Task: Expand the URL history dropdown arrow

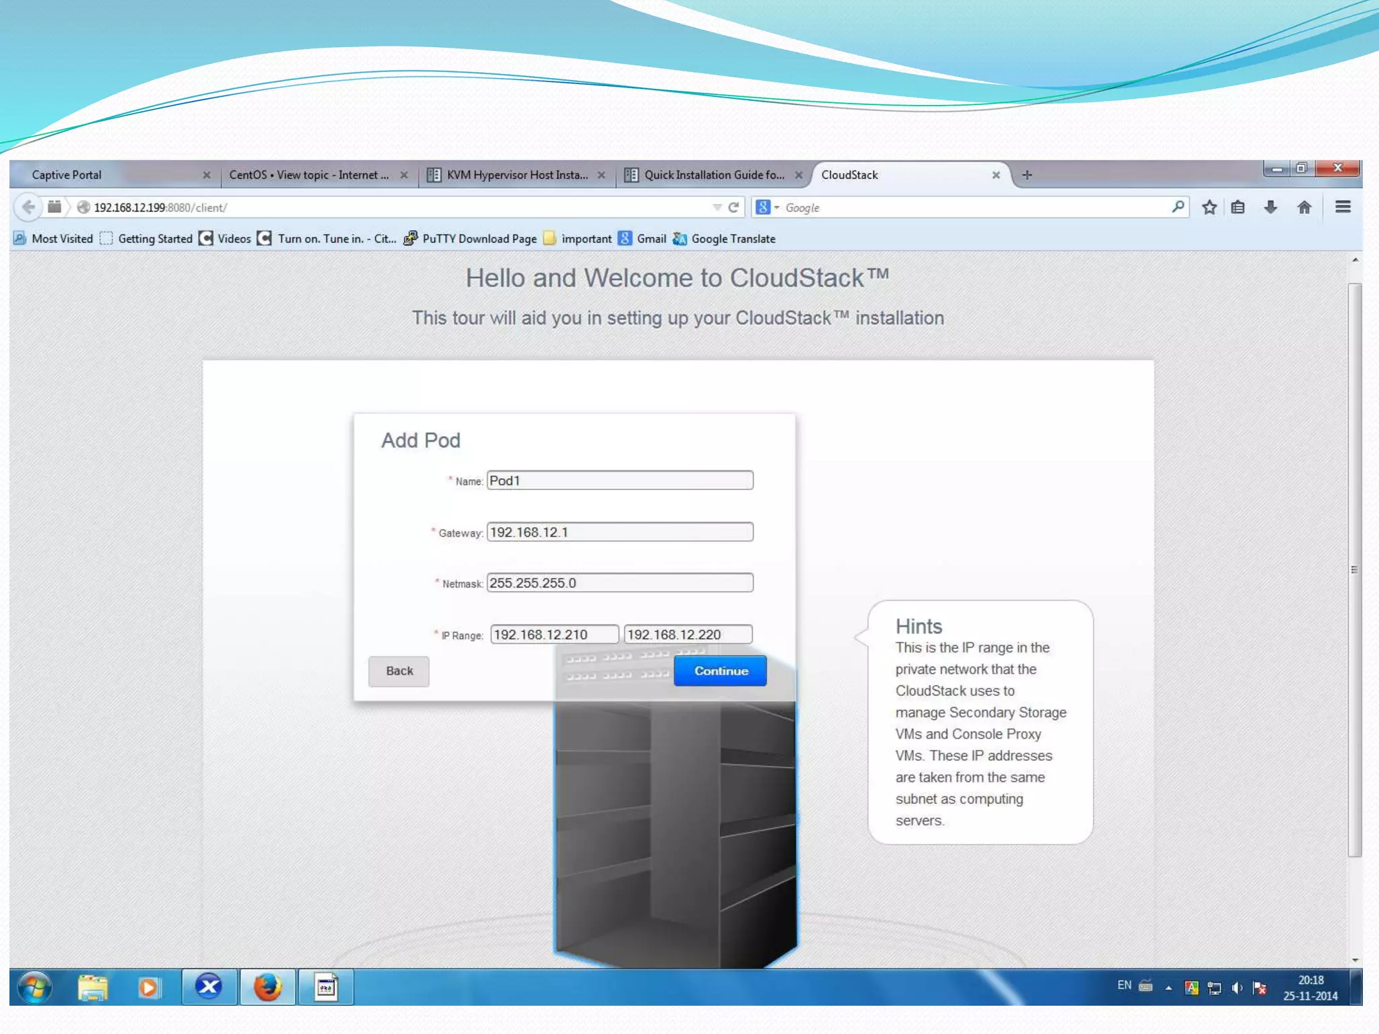Action: pyautogui.click(x=717, y=207)
